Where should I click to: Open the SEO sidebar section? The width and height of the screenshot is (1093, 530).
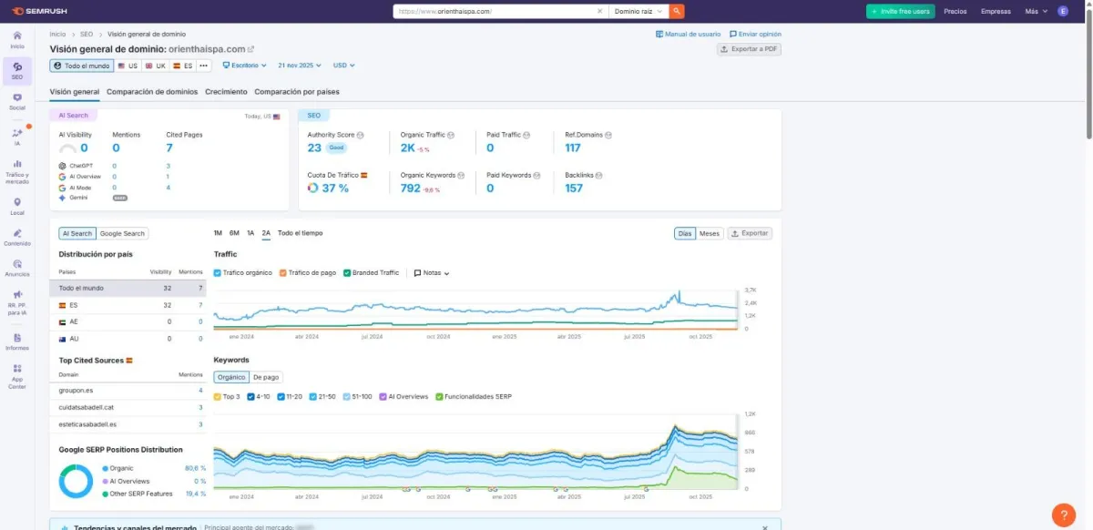click(17, 71)
